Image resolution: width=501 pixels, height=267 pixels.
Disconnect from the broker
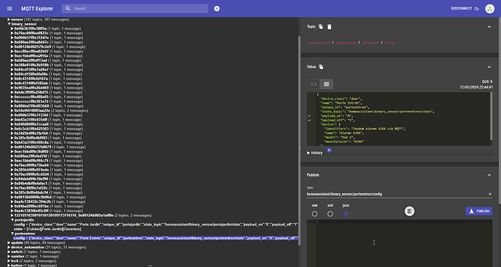[465, 9]
